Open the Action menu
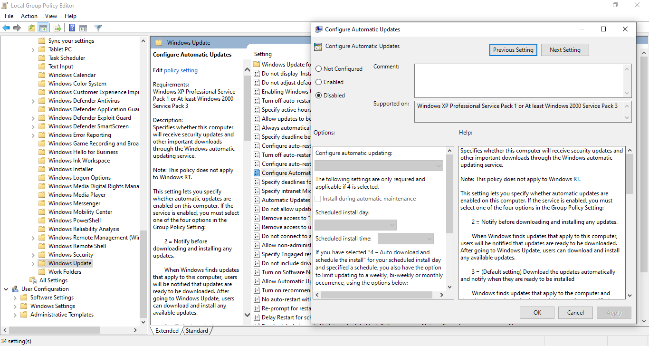The image size is (649, 346). pyautogui.click(x=29, y=16)
